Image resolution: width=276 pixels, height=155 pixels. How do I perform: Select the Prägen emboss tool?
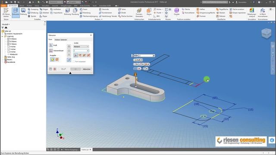tap(44, 9)
